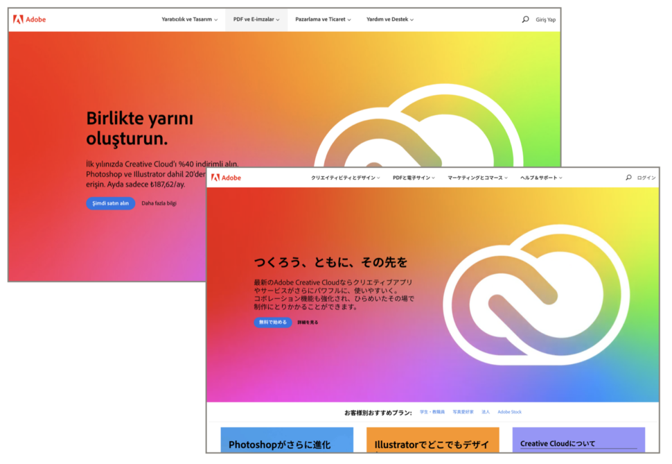Click Şimdi satın alın button
This screenshot has height=464, width=672.
(111, 203)
